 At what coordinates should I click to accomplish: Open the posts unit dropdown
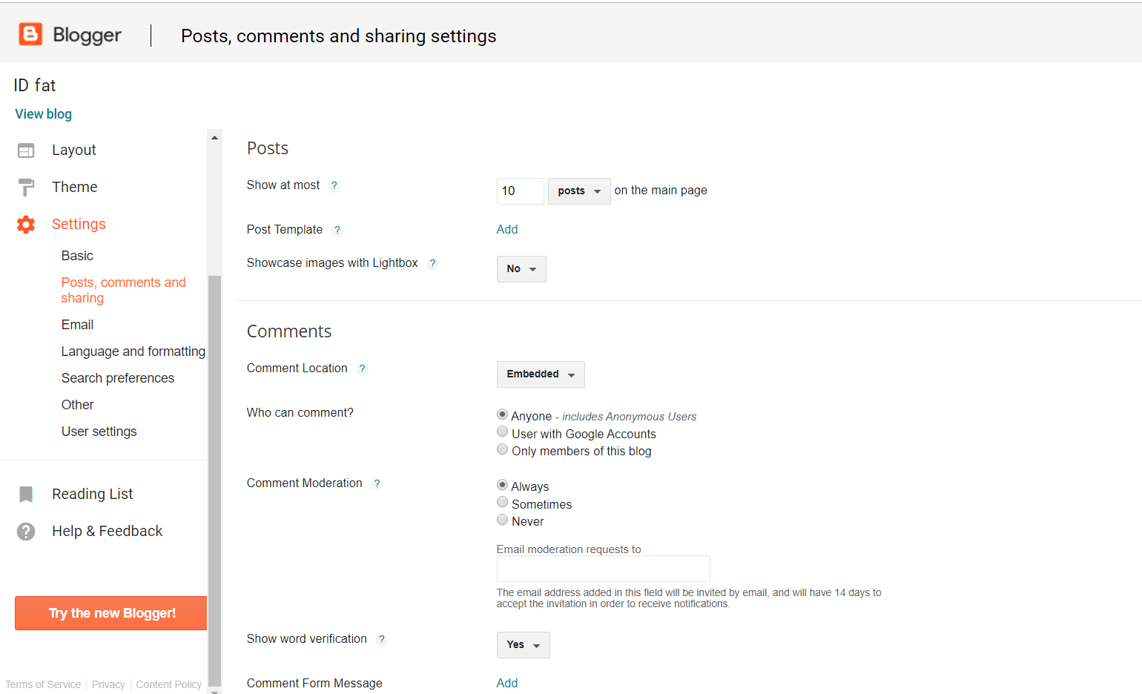click(x=579, y=191)
